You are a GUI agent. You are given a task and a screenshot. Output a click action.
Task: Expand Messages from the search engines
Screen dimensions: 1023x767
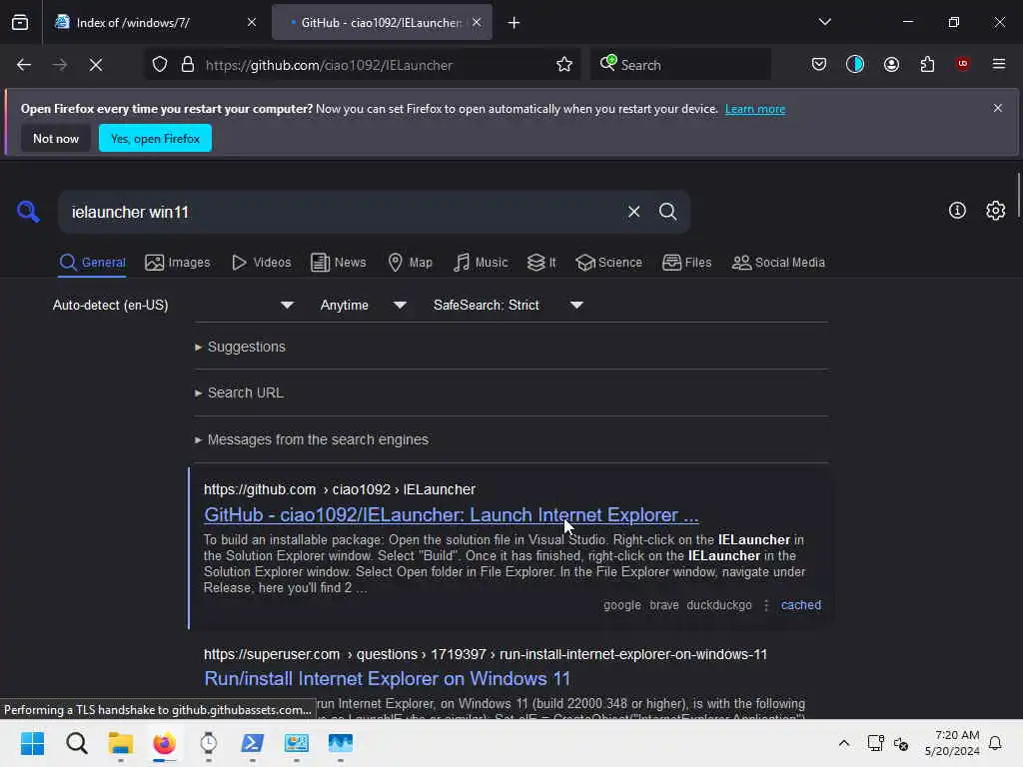click(x=312, y=439)
